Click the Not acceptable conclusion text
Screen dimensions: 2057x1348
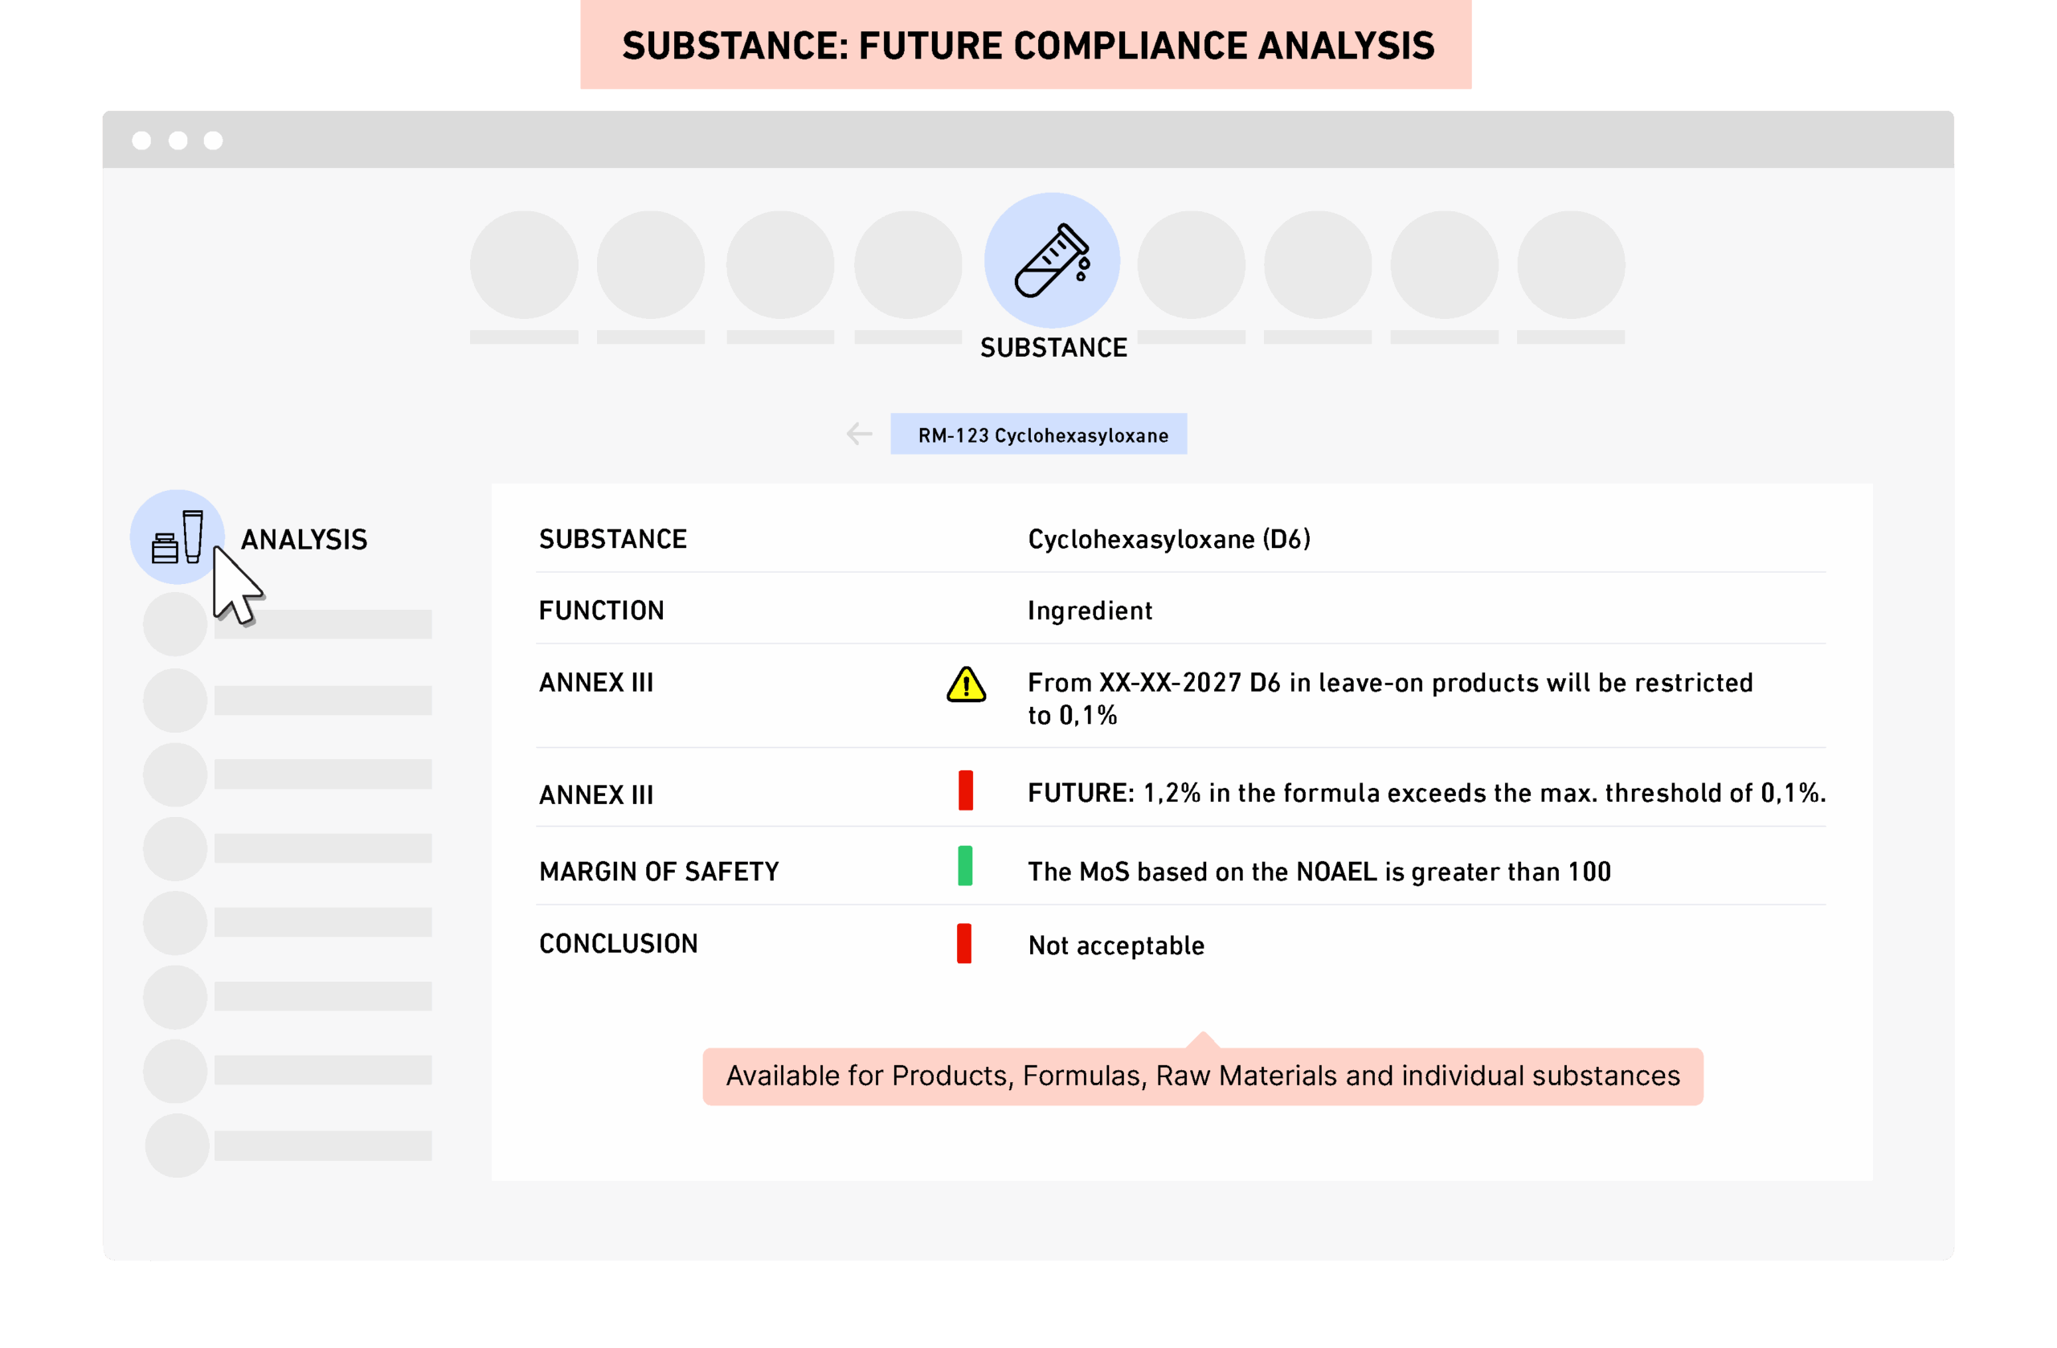(x=1115, y=945)
